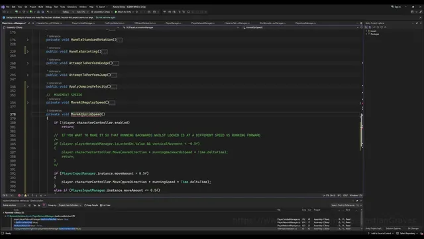This screenshot has height=239, width=424.
Task: Switch to the FireProjectileAction.cs tab
Action: click(x=115, y=23)
